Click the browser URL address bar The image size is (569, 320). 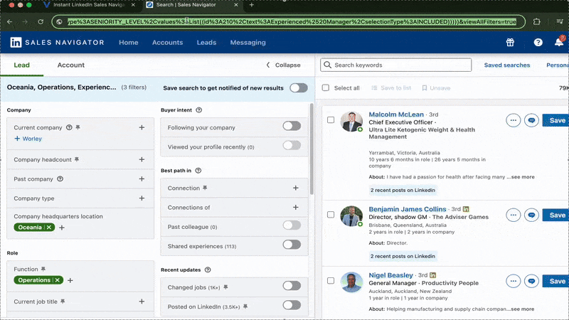(x=289, y=22)
